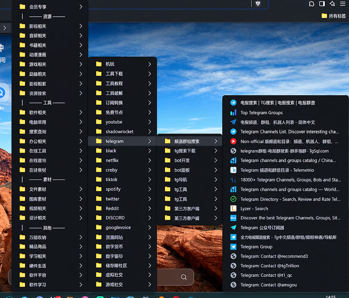Screen dimensions: 349x298
Task: Expand the 影视相关 folder chevron
Action: click(x=81, y=26)
